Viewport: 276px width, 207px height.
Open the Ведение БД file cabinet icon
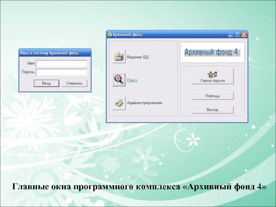coord(119,57)
